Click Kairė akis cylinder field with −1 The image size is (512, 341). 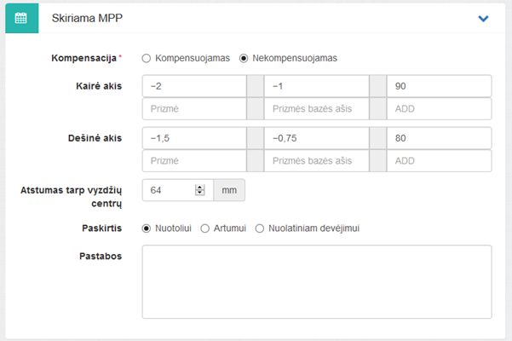point(316,86)
